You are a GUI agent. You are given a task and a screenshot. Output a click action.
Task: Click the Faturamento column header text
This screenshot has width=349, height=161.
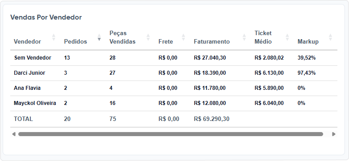(212, 41)
